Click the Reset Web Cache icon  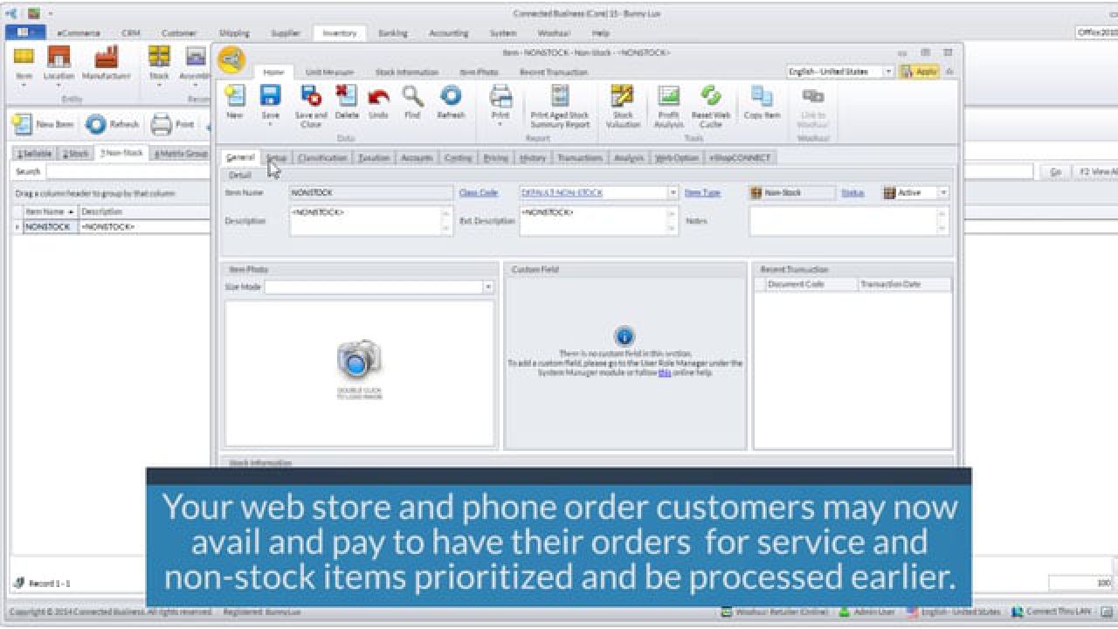tap(709, 105)
